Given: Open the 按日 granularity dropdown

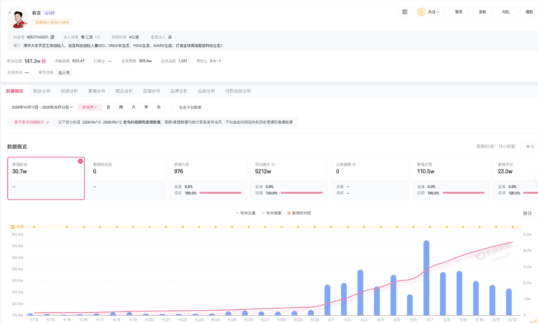Looking at the screenshot, I should tap(529, 213).
